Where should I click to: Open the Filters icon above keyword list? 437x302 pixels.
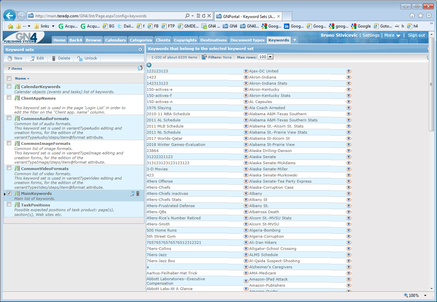(x=204, y=57)
